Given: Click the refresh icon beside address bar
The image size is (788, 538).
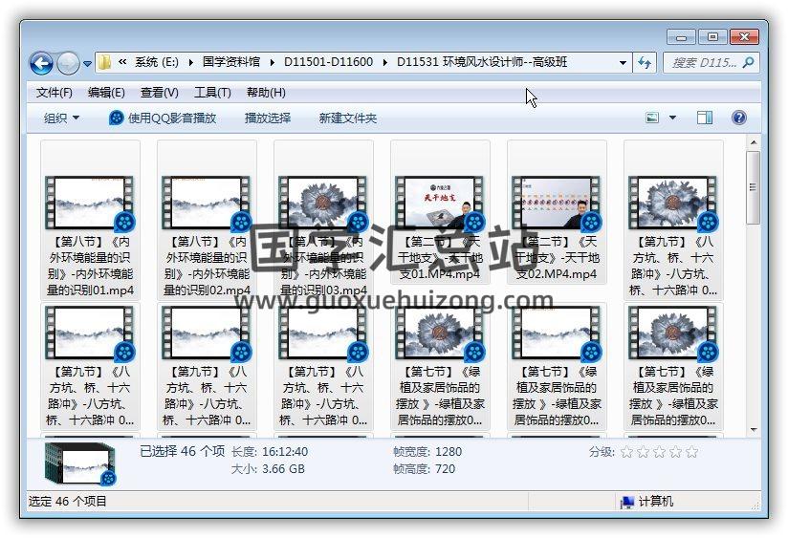Looking at the screenshot, I should (x=645, y=63).
